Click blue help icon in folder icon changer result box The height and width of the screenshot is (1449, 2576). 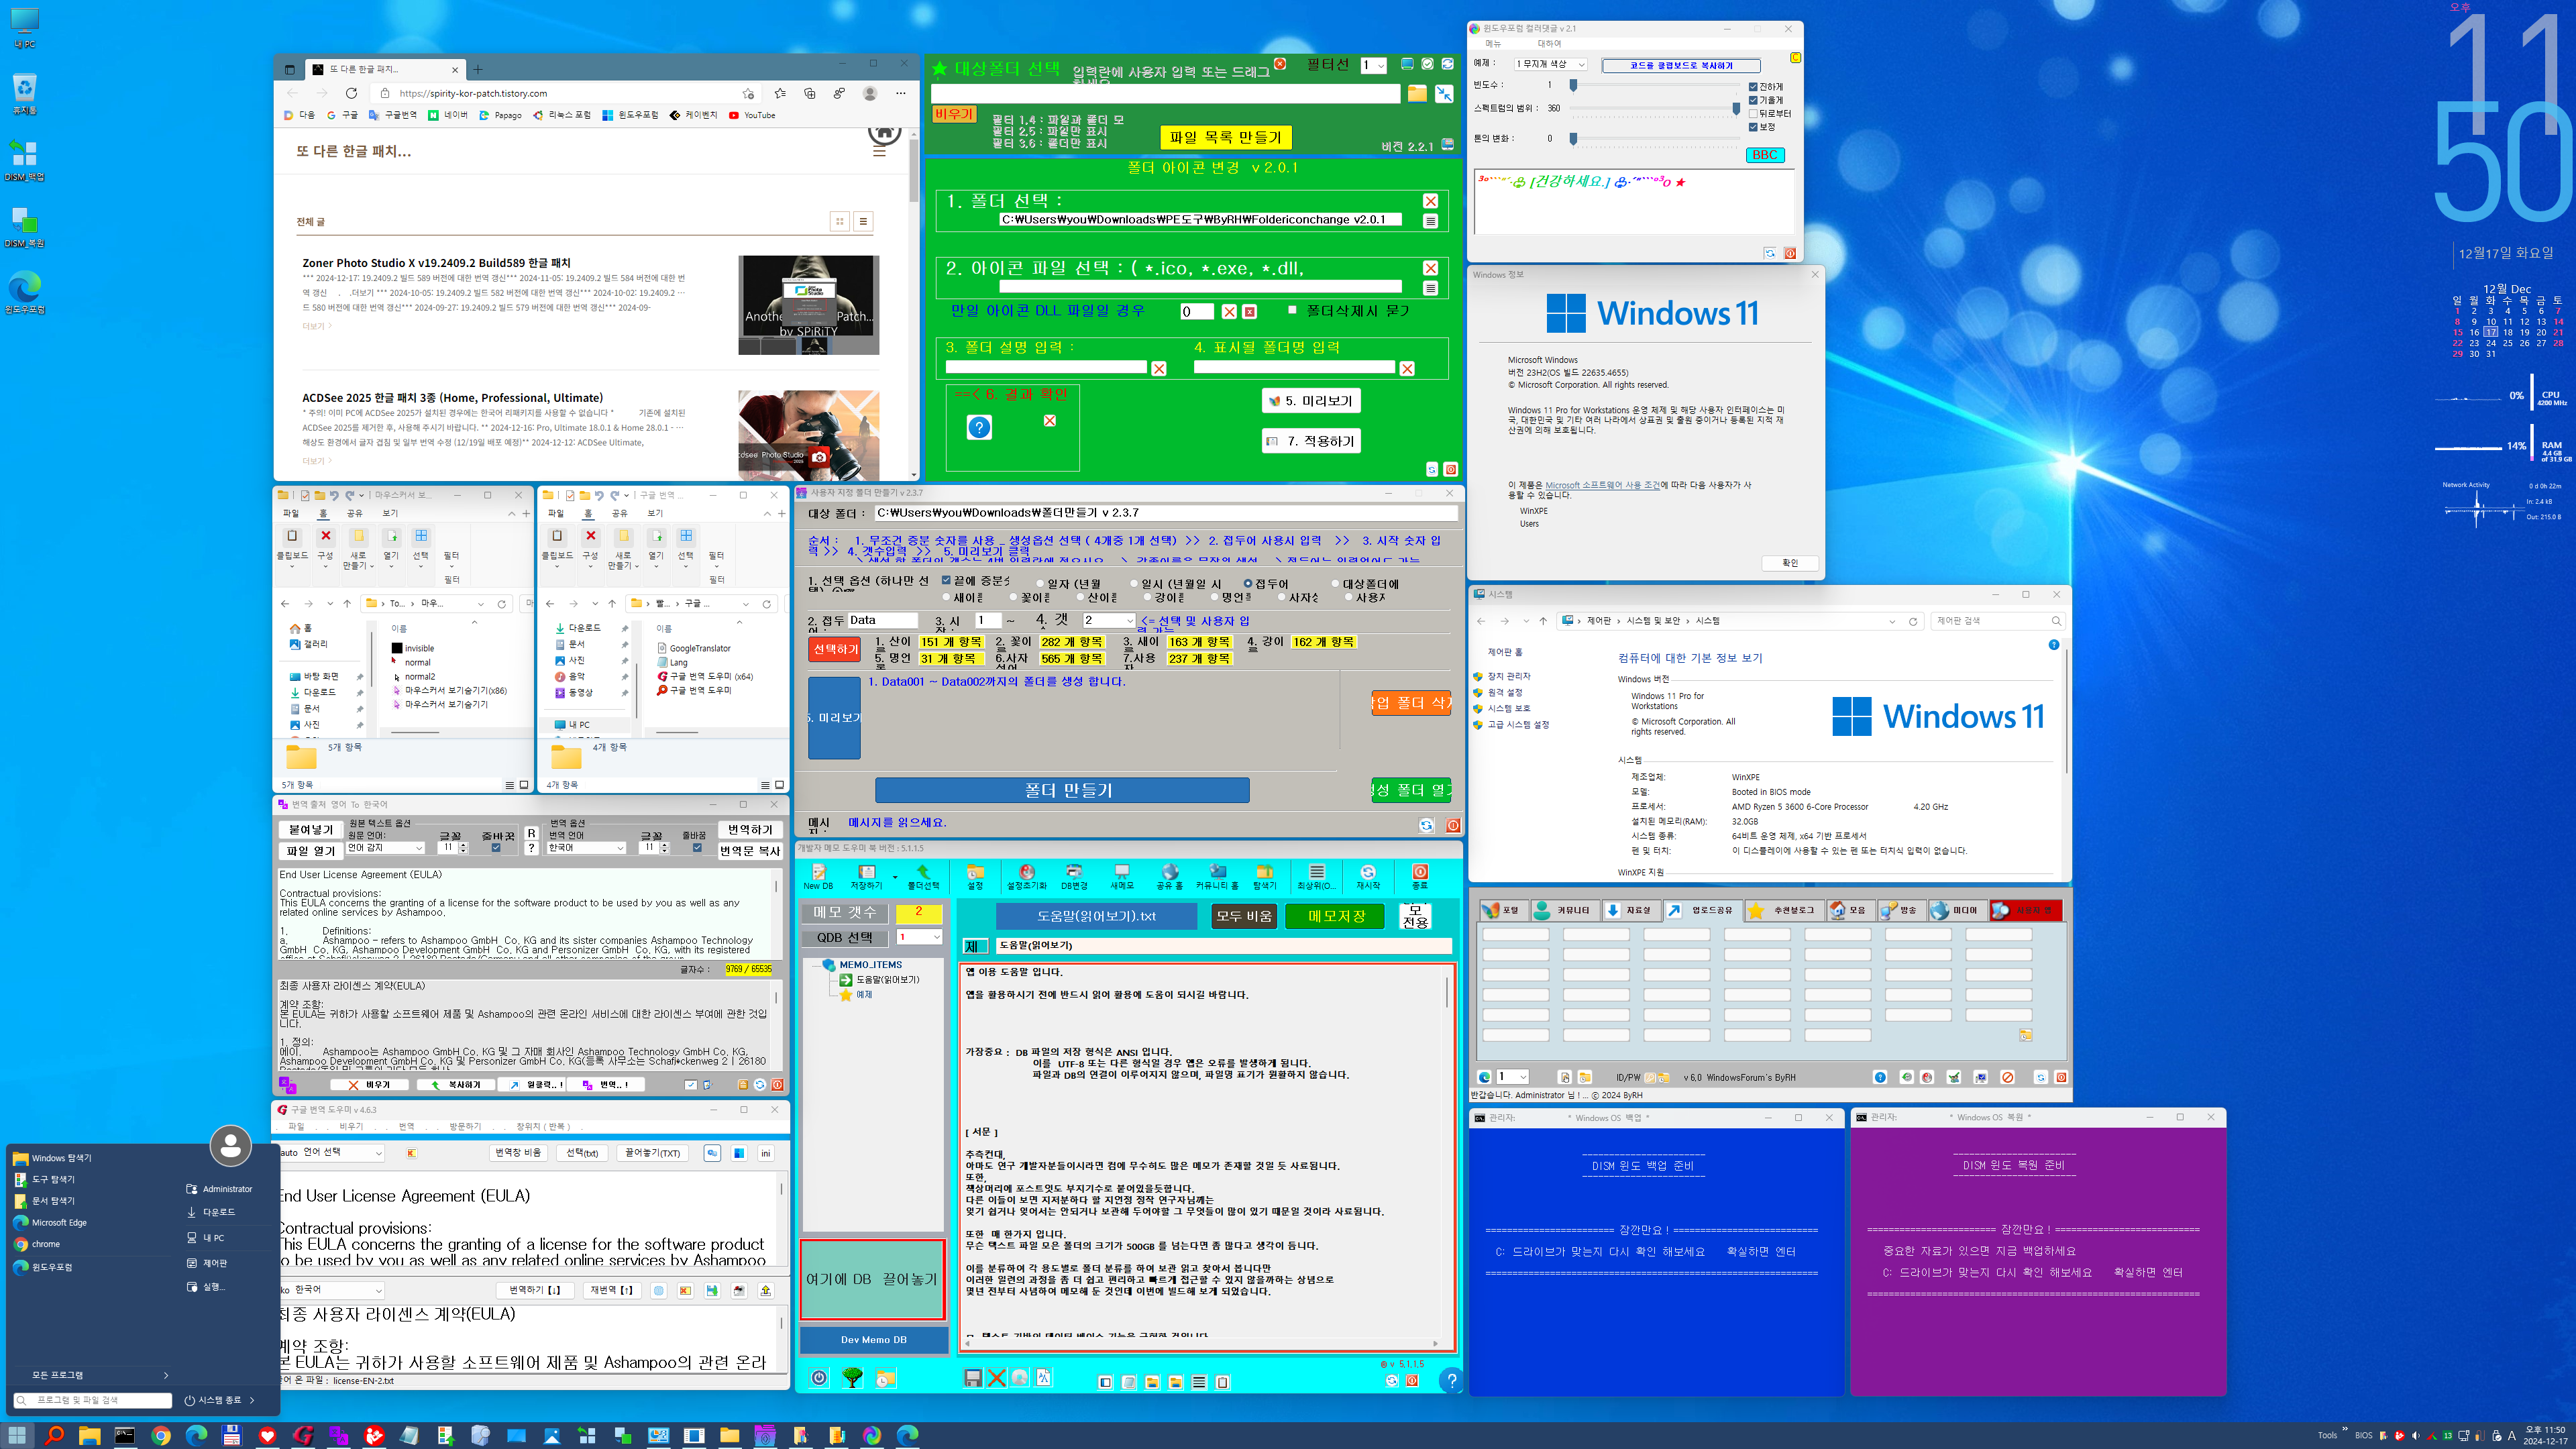pos(979,428)
